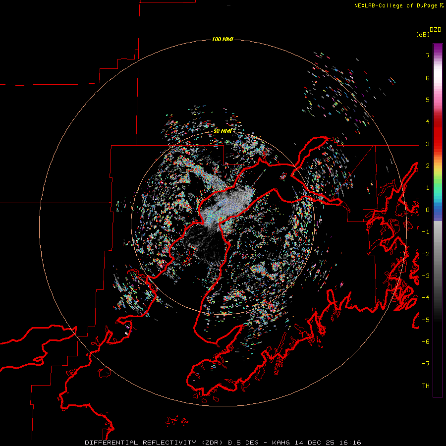Click the 2 value on ZDR scale

coord(428,166)
